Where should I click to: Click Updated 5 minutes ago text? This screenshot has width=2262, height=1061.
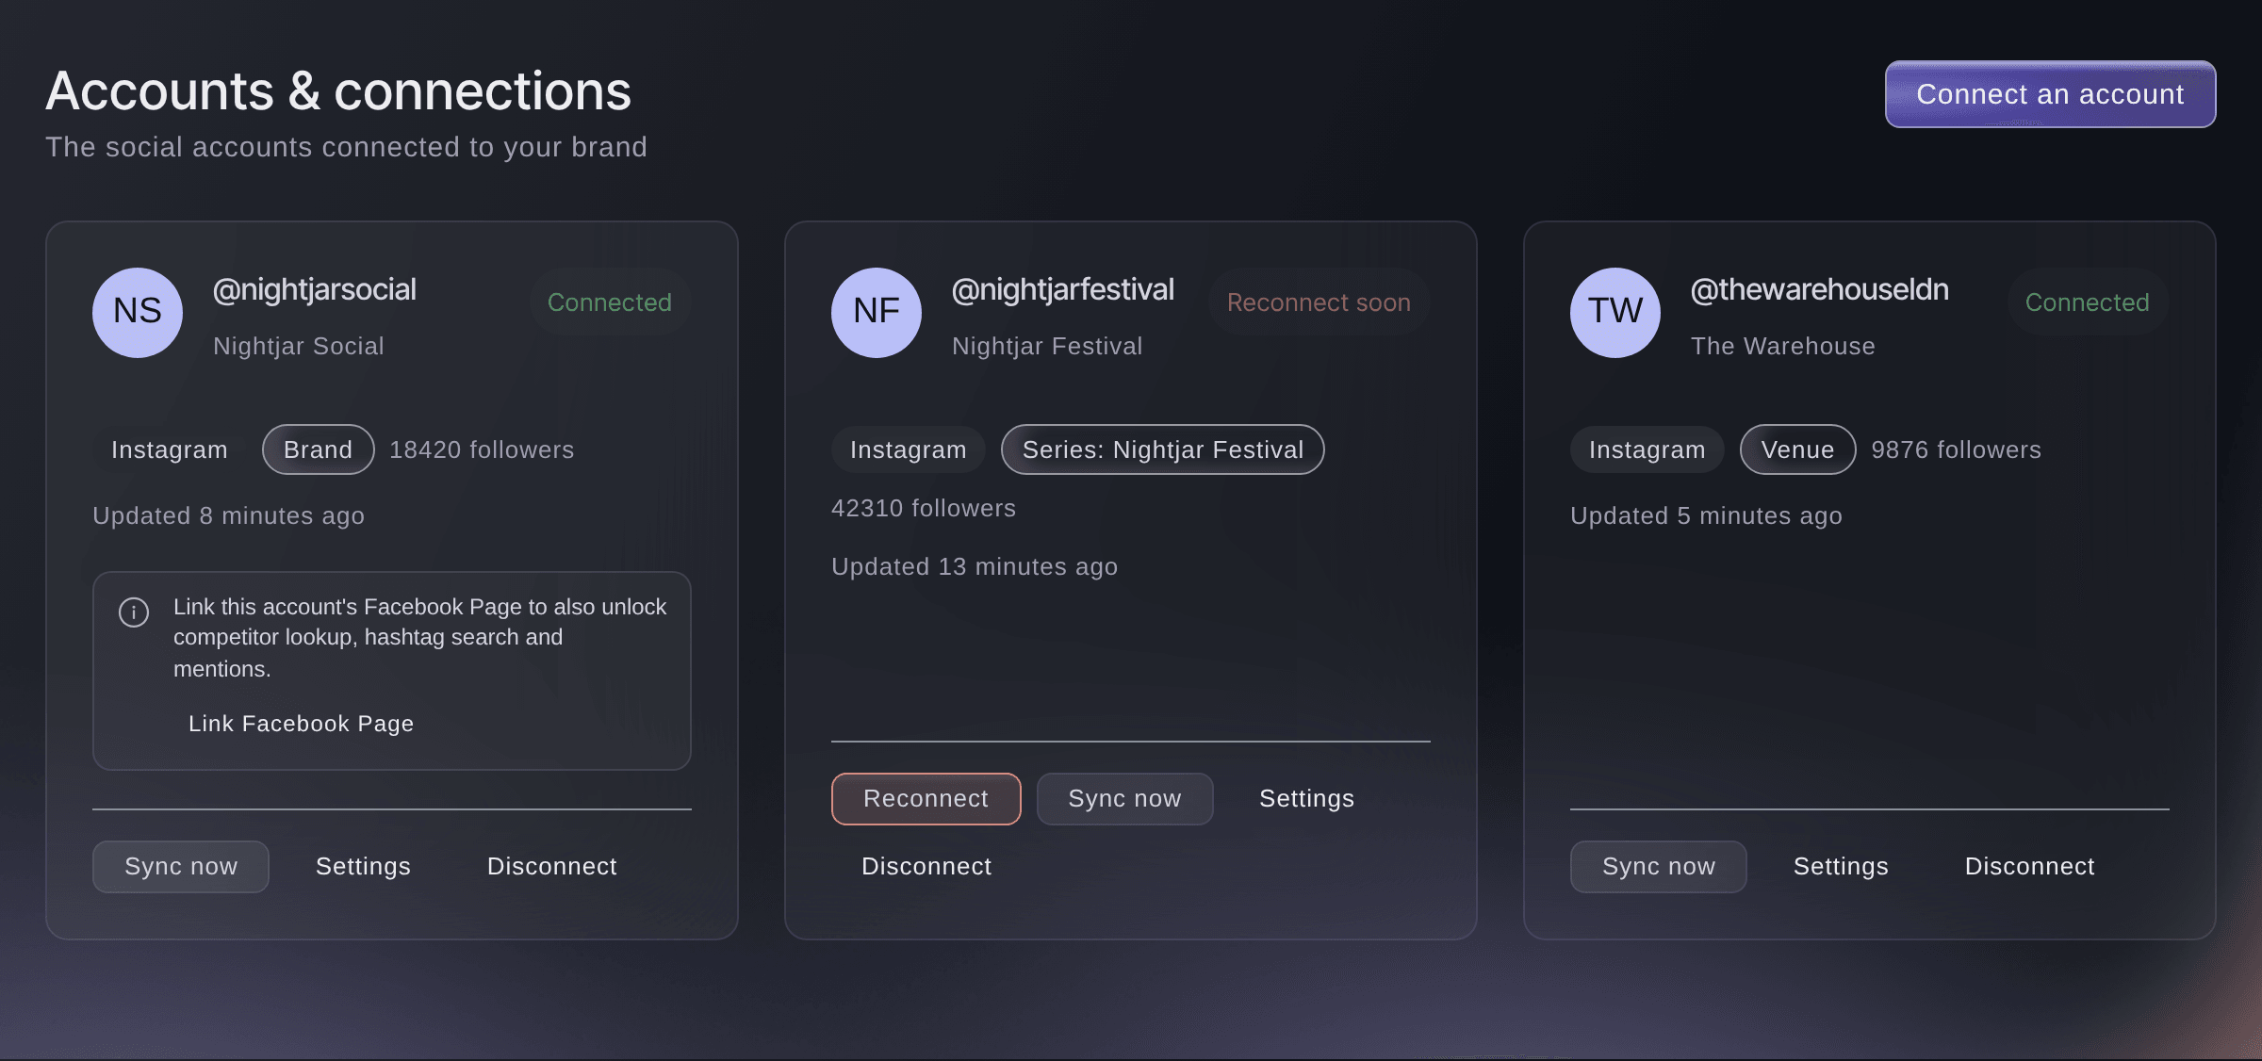(1706, 516)
